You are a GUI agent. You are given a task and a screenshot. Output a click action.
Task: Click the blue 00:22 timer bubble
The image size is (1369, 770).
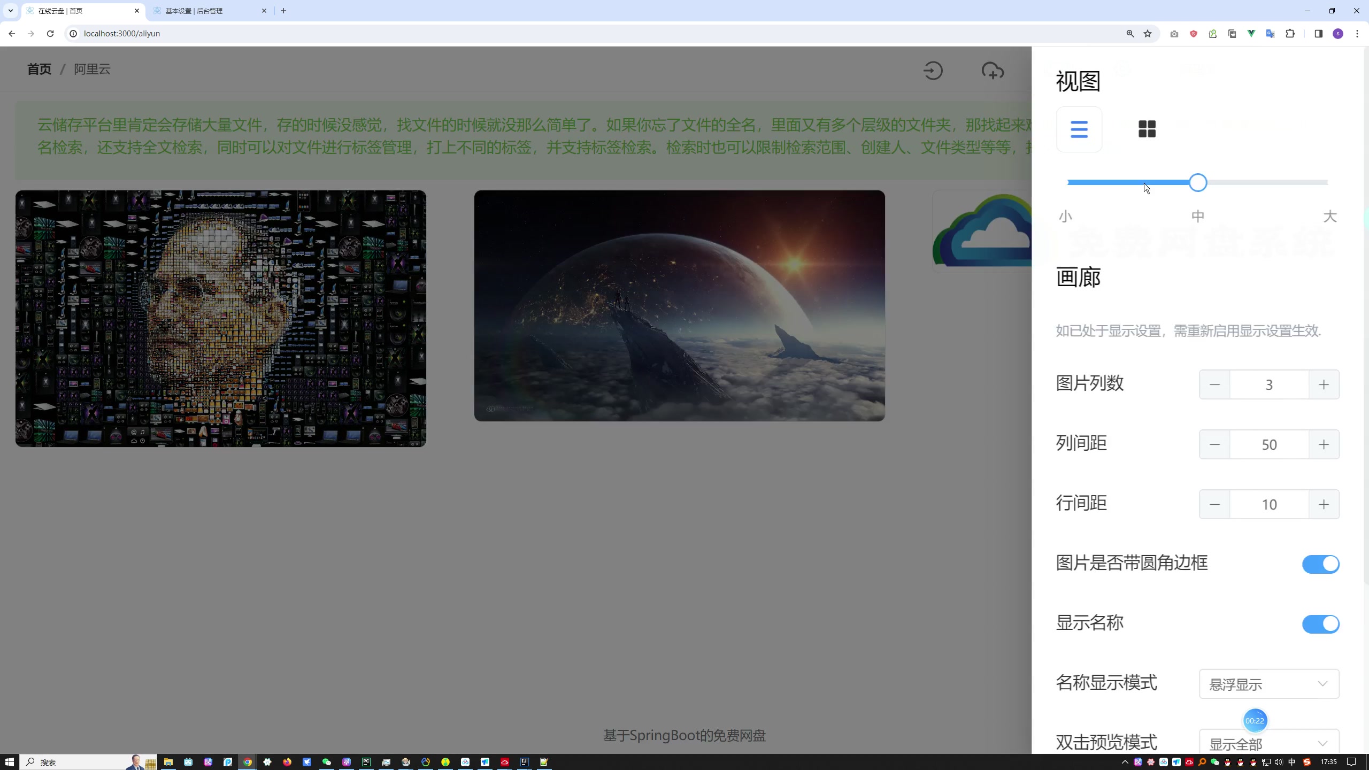click(1255, 720)
